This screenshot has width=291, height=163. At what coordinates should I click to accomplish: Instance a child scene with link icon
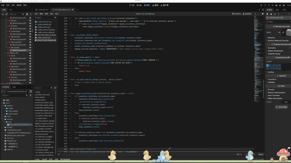[x=6, y=14]
